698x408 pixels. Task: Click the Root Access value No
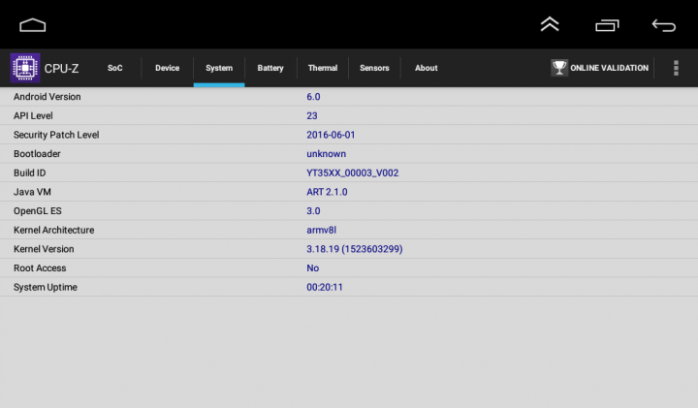tap(312, 268)
